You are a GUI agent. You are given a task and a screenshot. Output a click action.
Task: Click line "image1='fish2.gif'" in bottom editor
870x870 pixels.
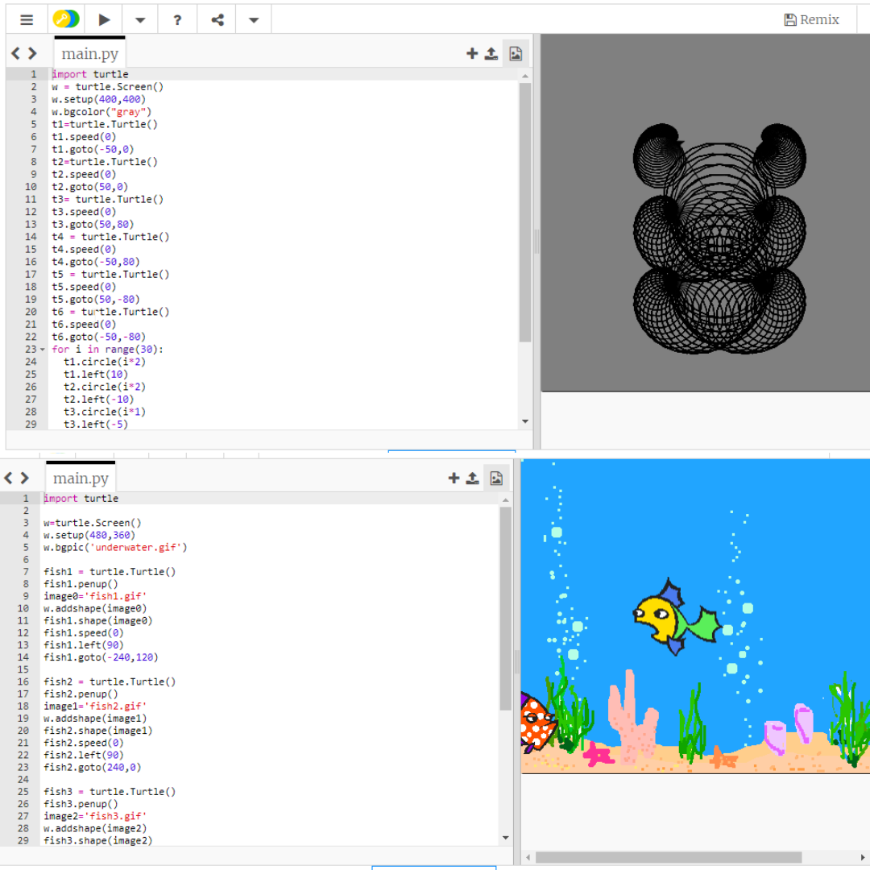click(95, 706)
